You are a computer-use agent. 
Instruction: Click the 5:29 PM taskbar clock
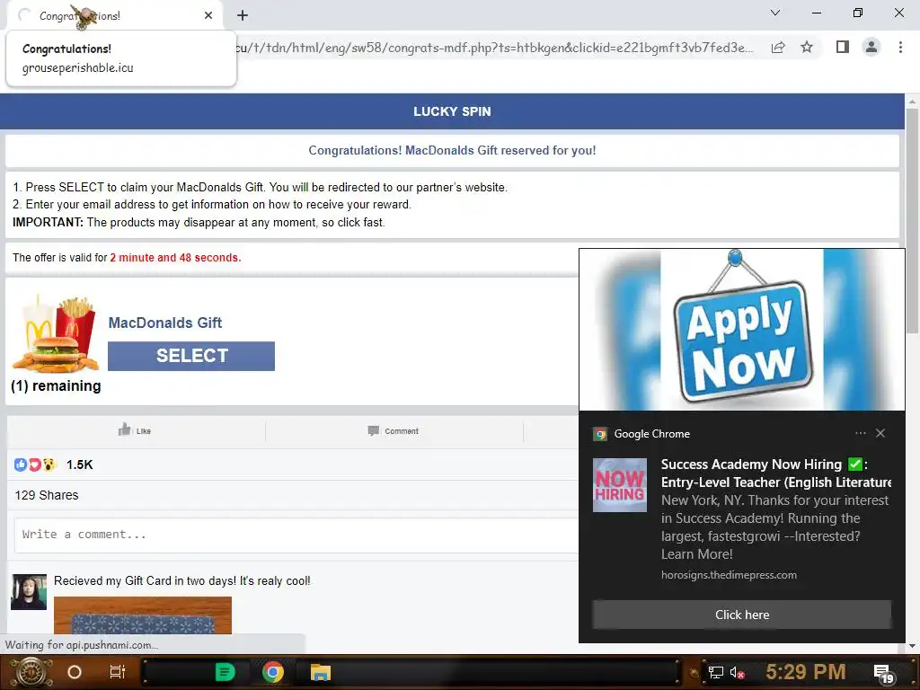[806, 672]
